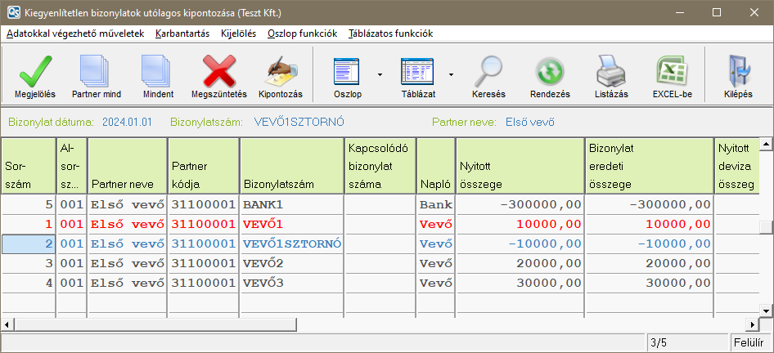The image size is (774, 353).
Task: Open Adatokkal végezhető műveletek menu
Action: click(75, 34)
